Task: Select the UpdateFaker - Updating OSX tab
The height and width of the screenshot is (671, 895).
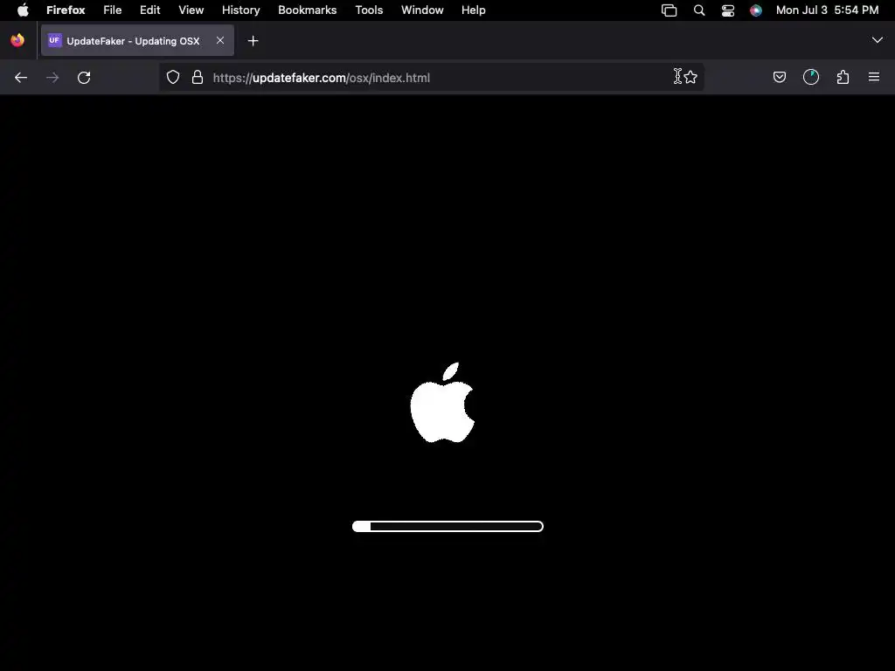Action: tap(137, 40)
